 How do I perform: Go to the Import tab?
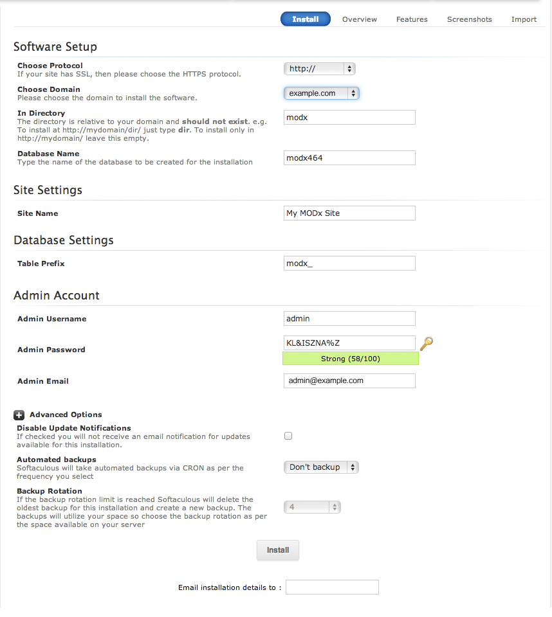[524, 19]
